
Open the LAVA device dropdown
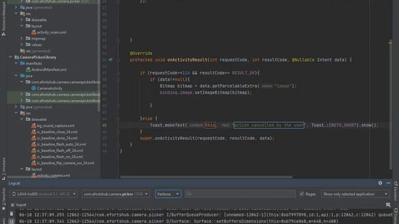tap(44, 194)
